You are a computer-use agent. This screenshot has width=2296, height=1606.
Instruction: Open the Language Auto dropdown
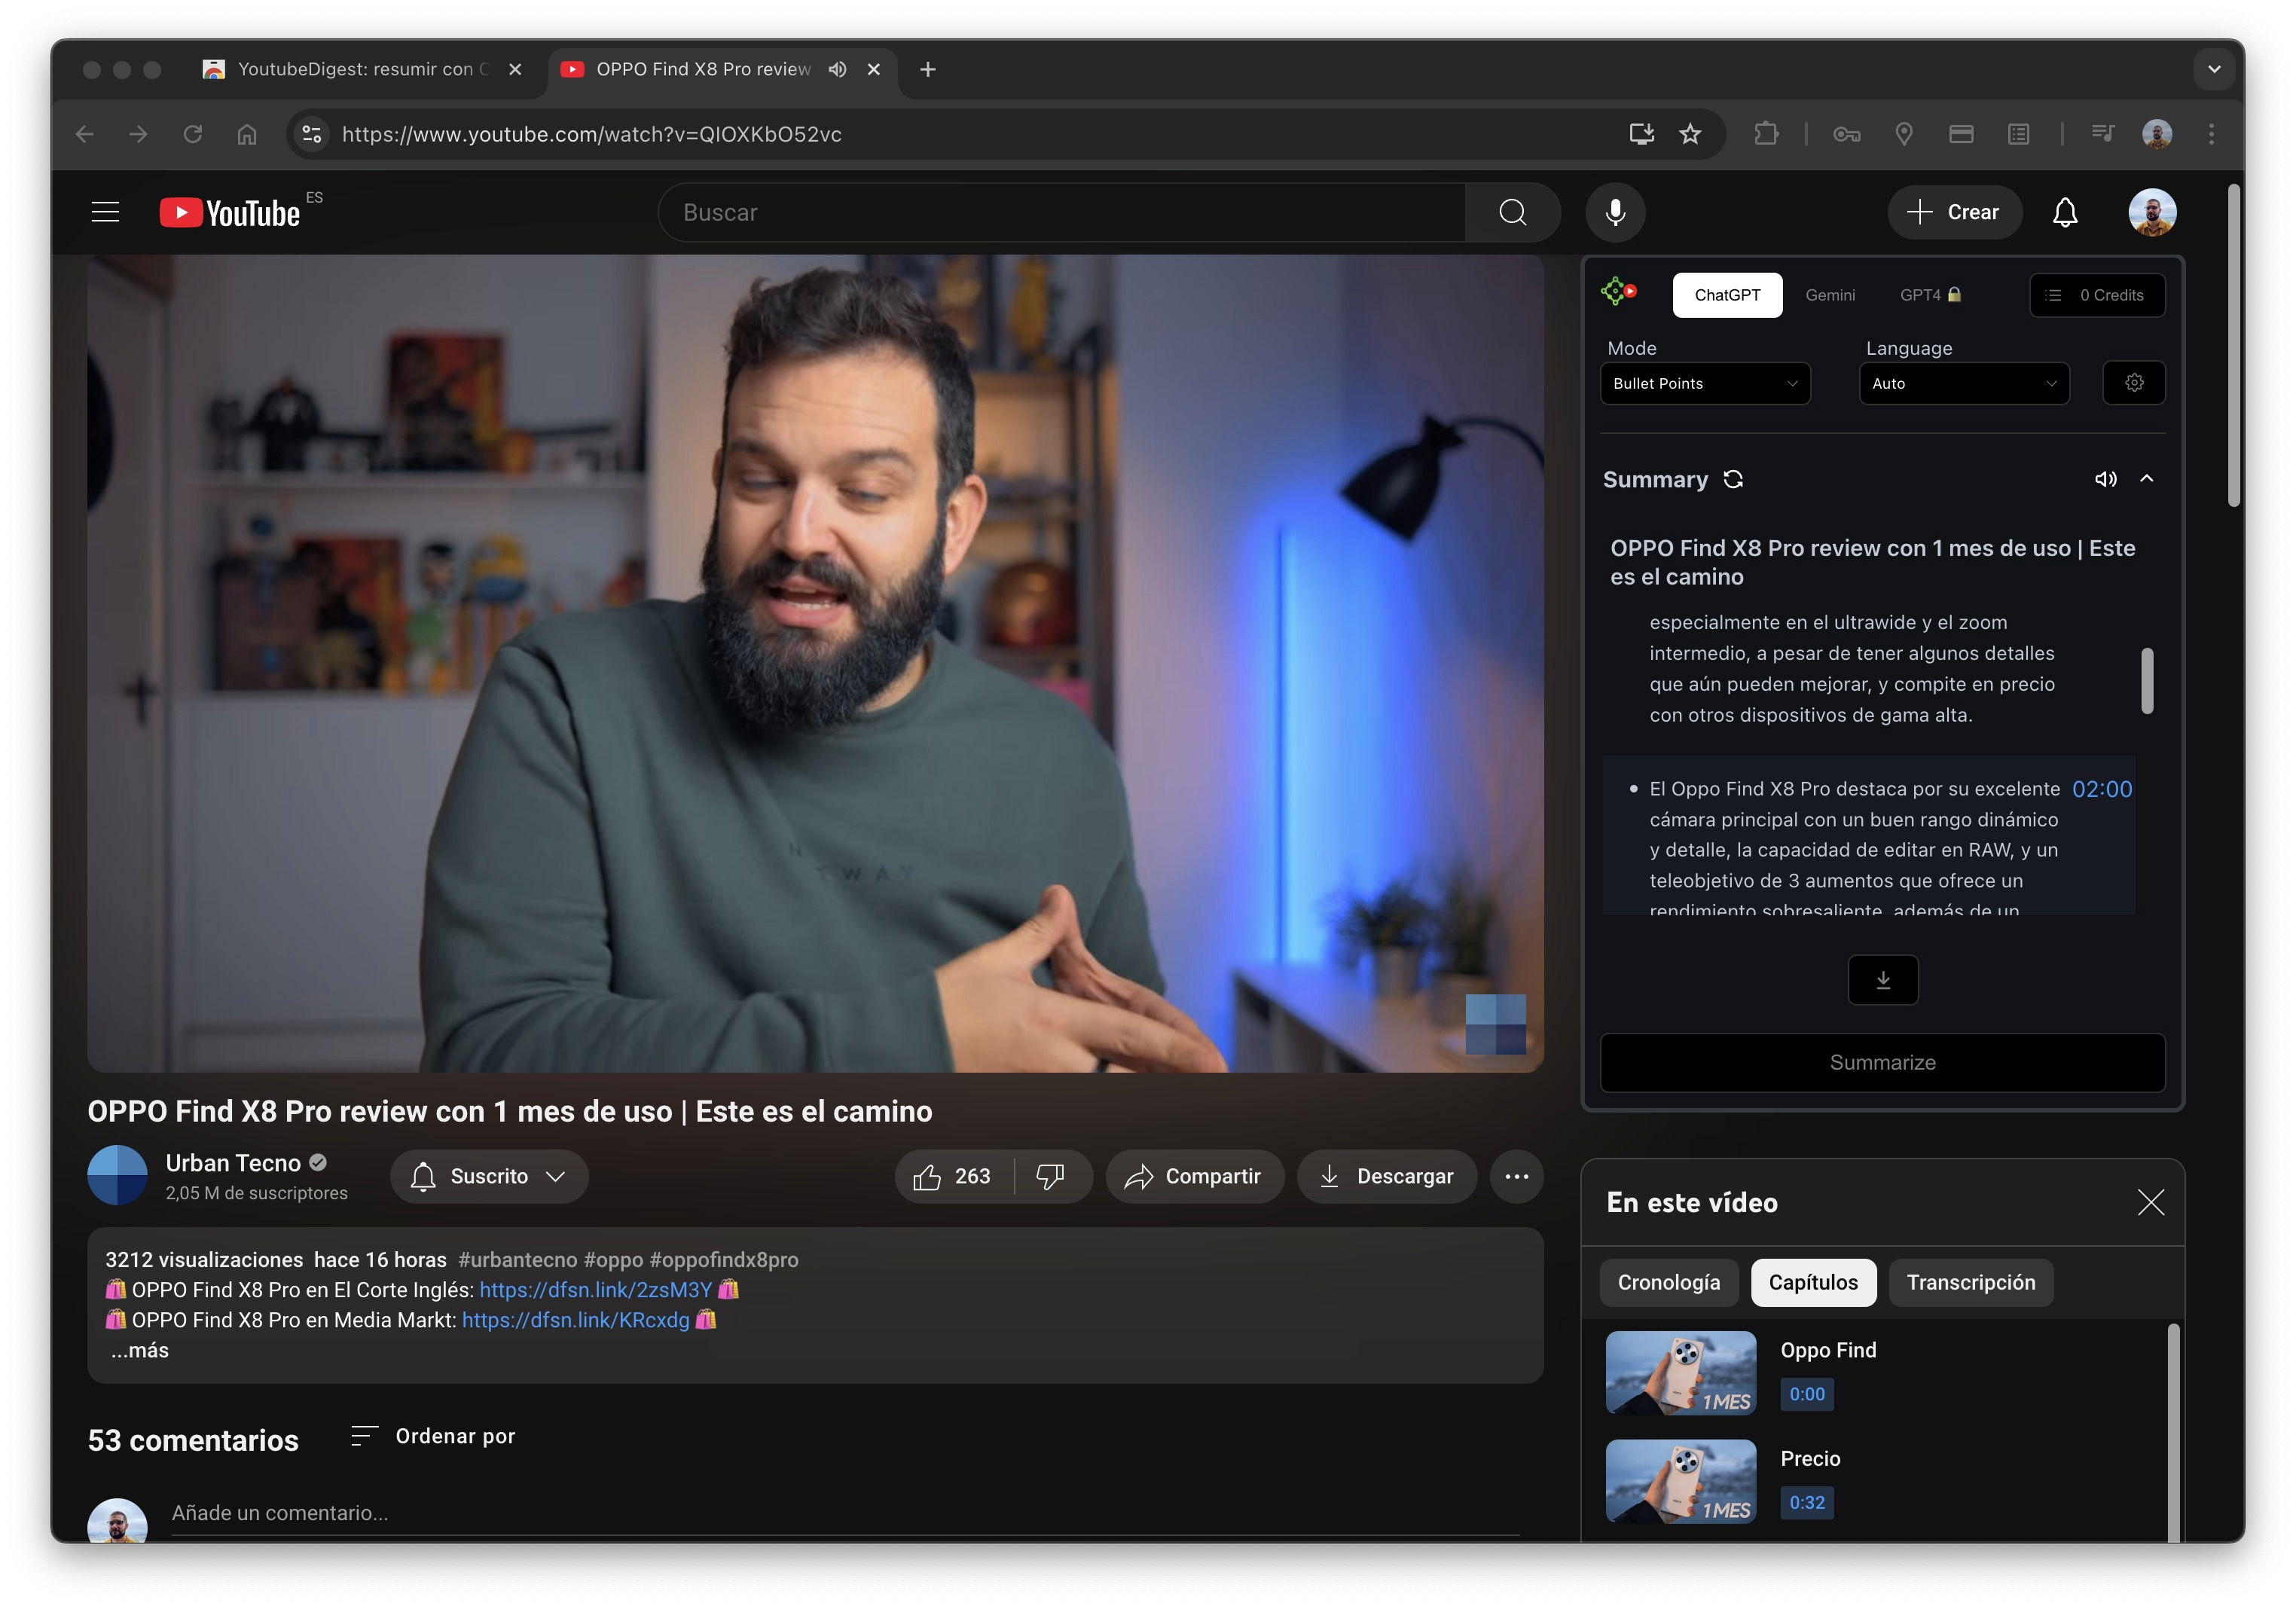click(1964, 384)
